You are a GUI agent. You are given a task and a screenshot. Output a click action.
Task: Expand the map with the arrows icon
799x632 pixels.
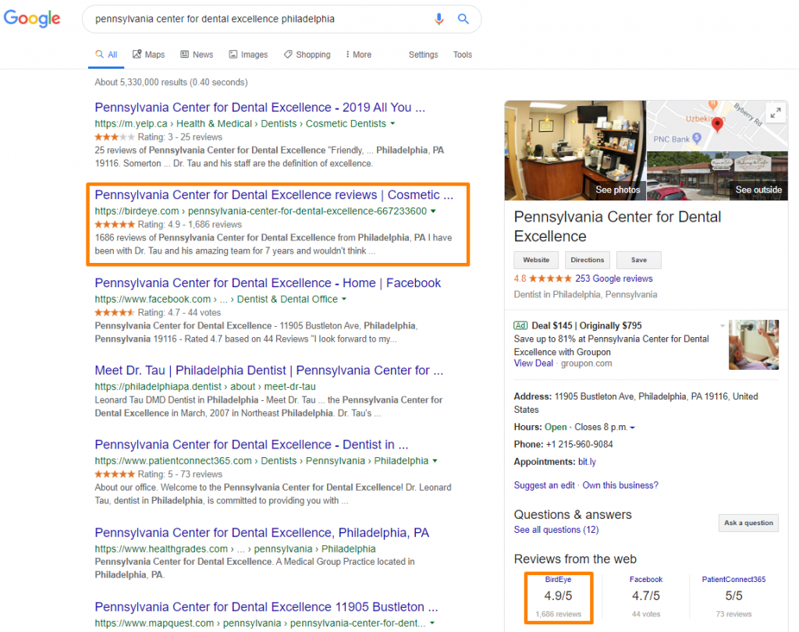(x=775, y=113)
